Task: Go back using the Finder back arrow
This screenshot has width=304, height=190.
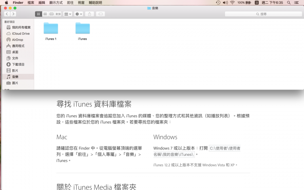Action: pos(7,14)
